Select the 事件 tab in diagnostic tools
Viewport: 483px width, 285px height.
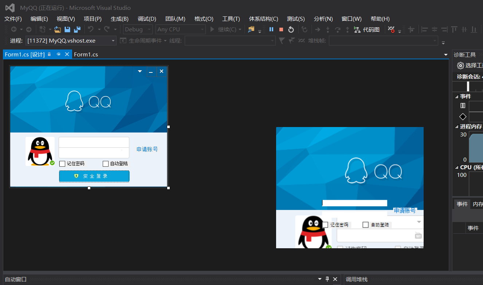point(462,204)
